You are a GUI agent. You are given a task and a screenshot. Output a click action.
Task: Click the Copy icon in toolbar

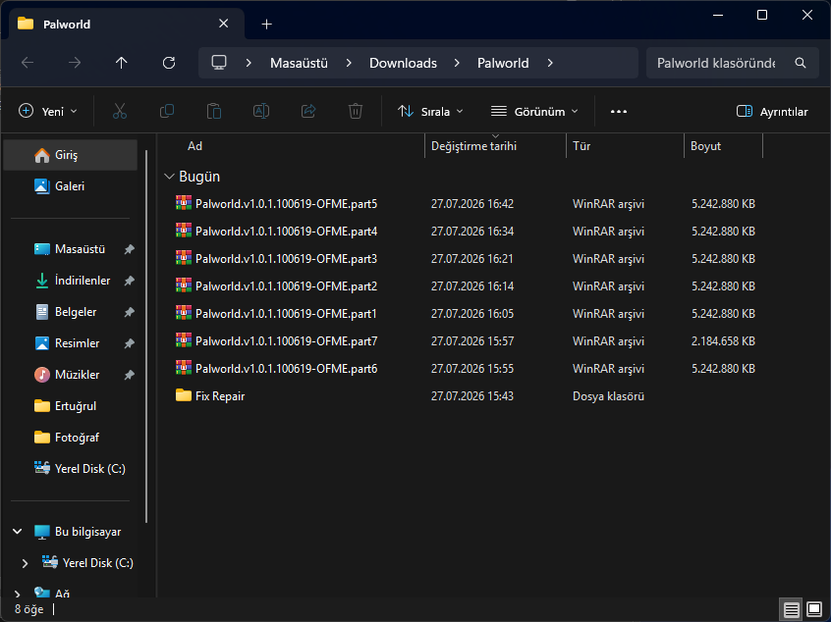[x=167, y=111]
